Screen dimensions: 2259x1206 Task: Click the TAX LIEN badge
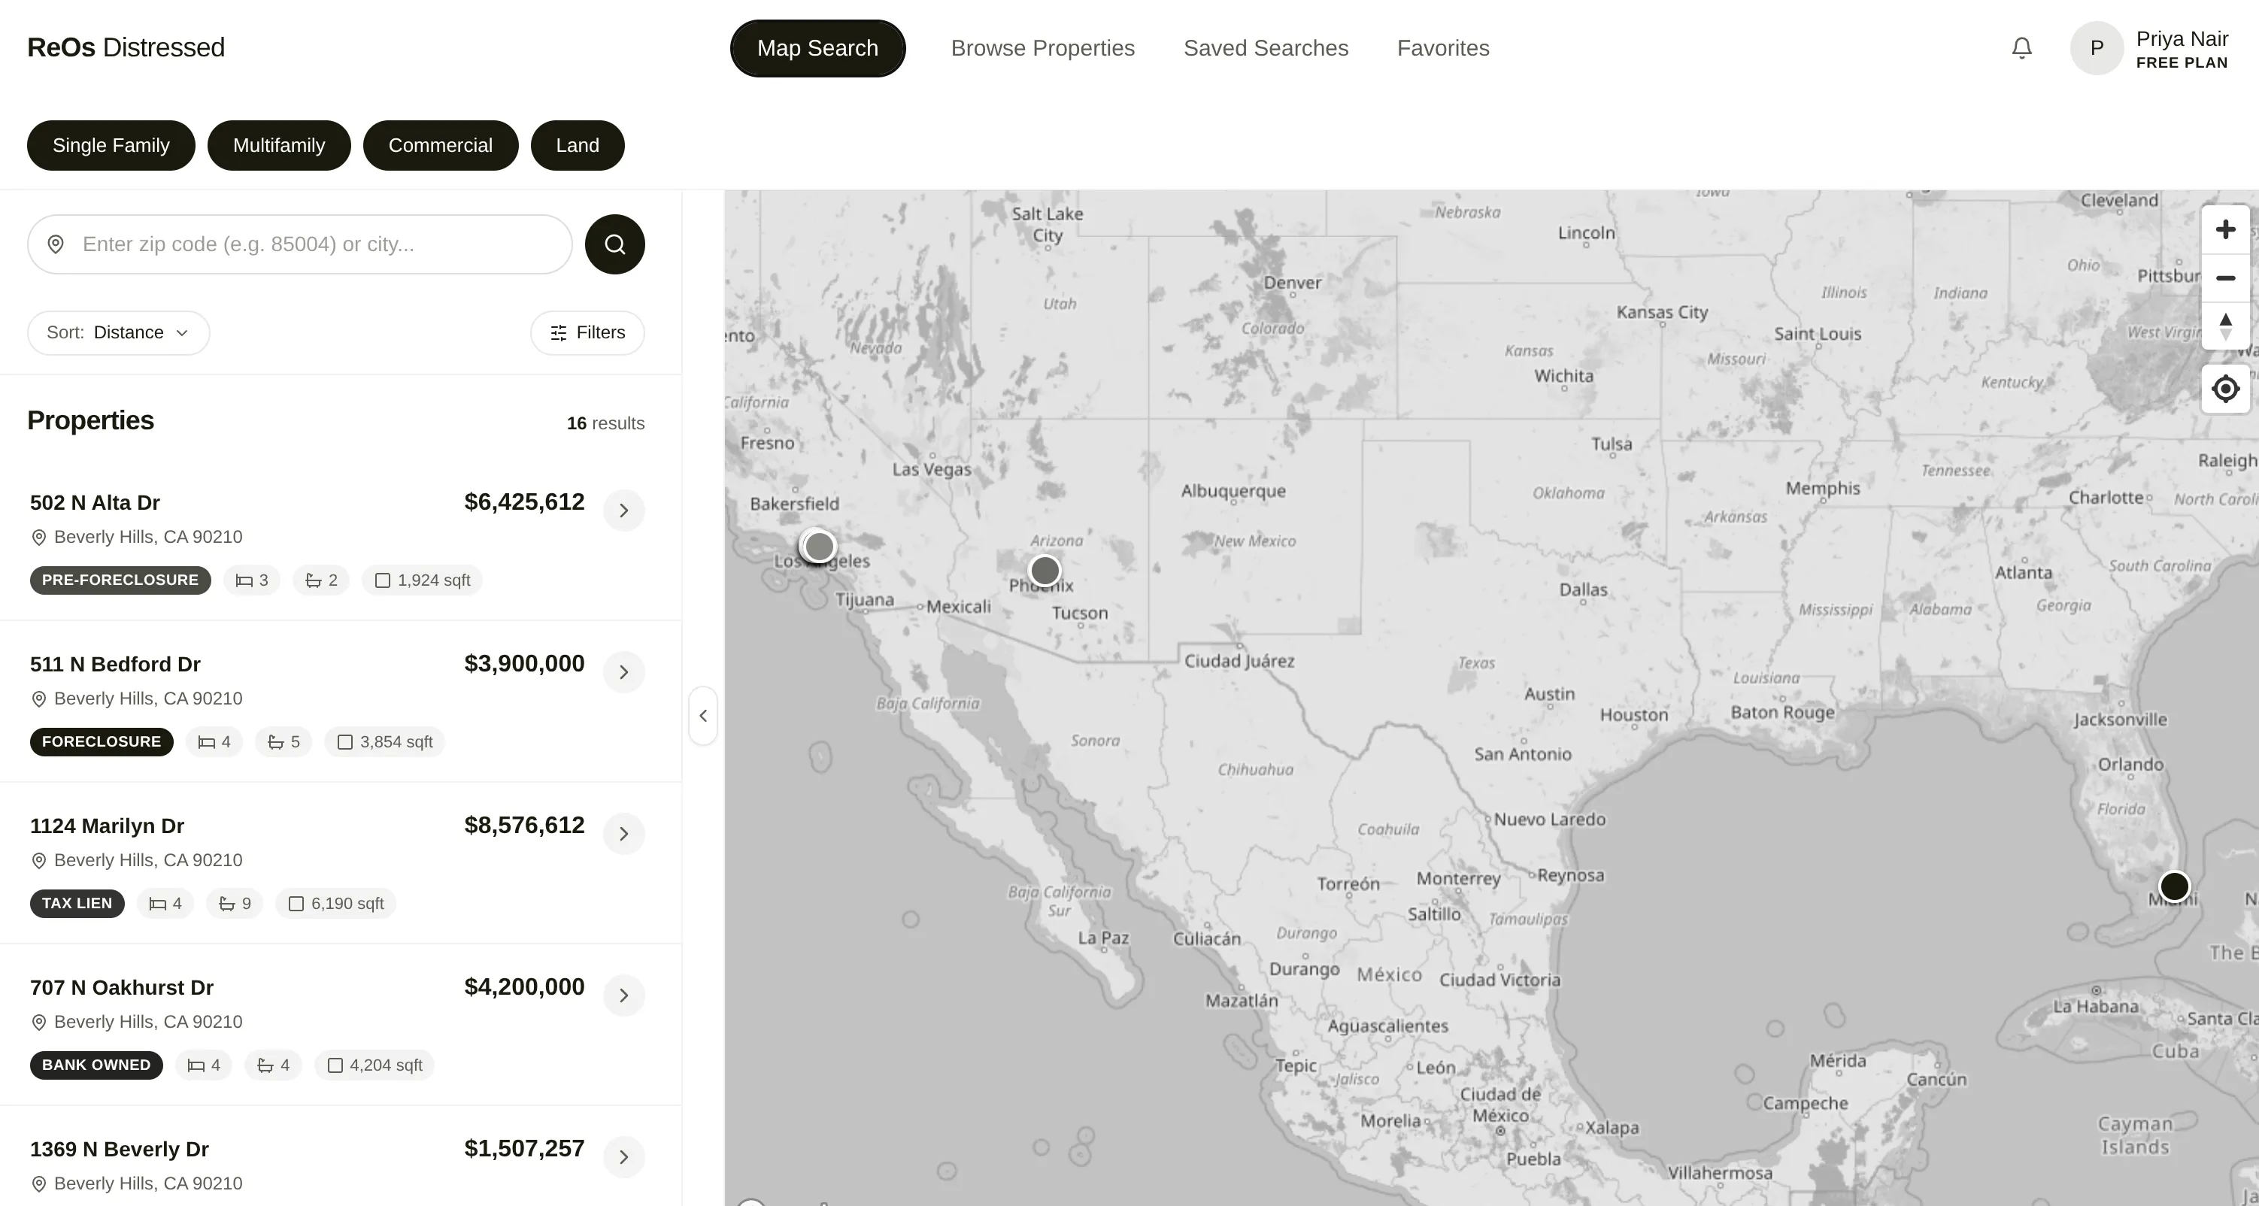coord(77,902)
